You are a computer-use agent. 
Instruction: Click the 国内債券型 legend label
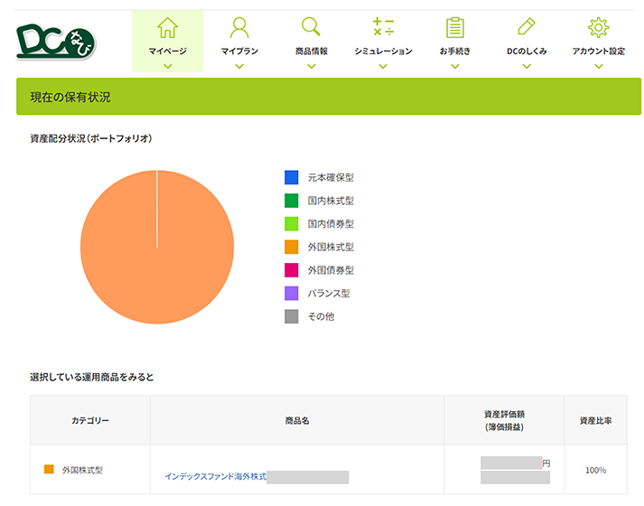pos(331,224)
